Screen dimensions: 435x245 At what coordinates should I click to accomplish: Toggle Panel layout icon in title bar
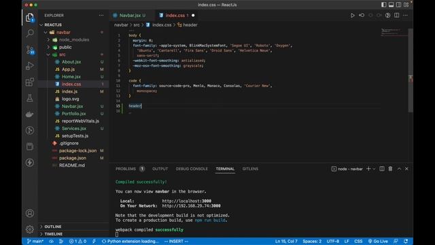click(x=391, y=5)
